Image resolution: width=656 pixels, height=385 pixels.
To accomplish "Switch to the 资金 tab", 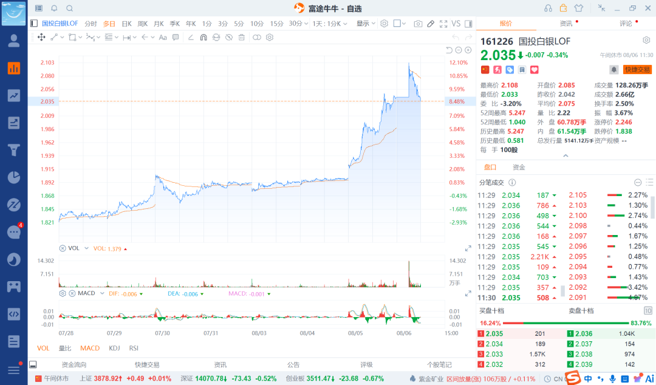I will [519, 168].
